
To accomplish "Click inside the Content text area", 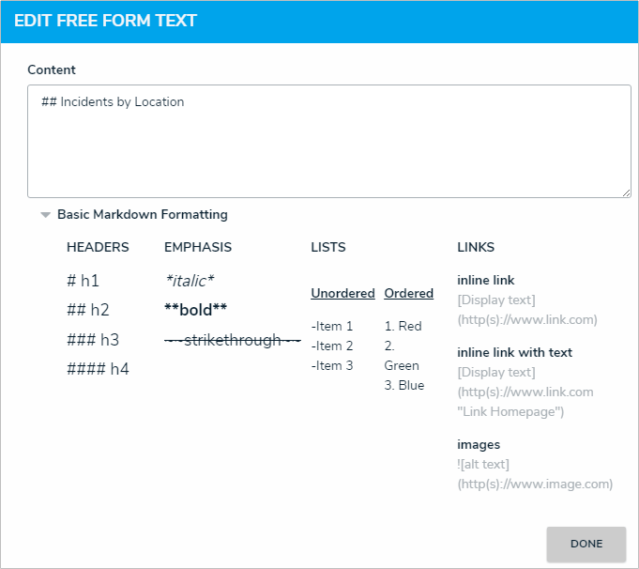I will [x=328, y=141].
